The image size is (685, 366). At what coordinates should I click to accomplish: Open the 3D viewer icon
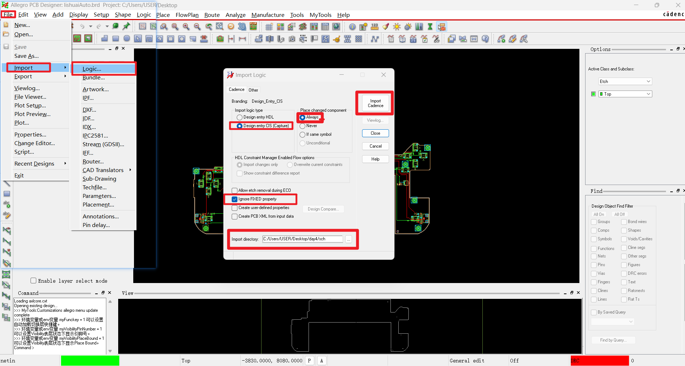pyautogui.click(x=242, y=27)
